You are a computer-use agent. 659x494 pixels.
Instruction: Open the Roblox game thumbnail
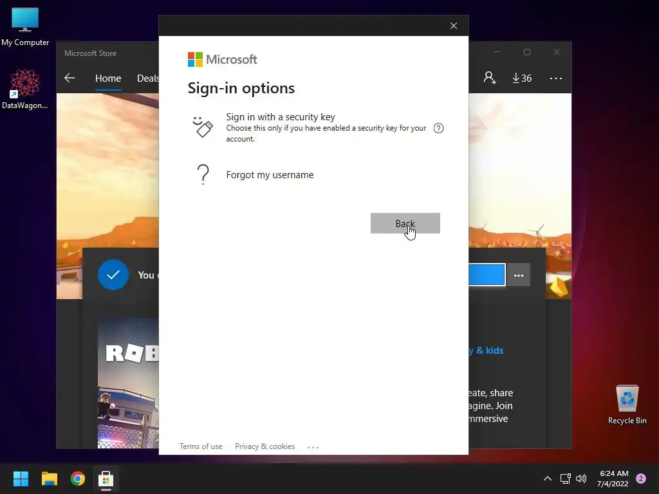click(x=128, y=383)
